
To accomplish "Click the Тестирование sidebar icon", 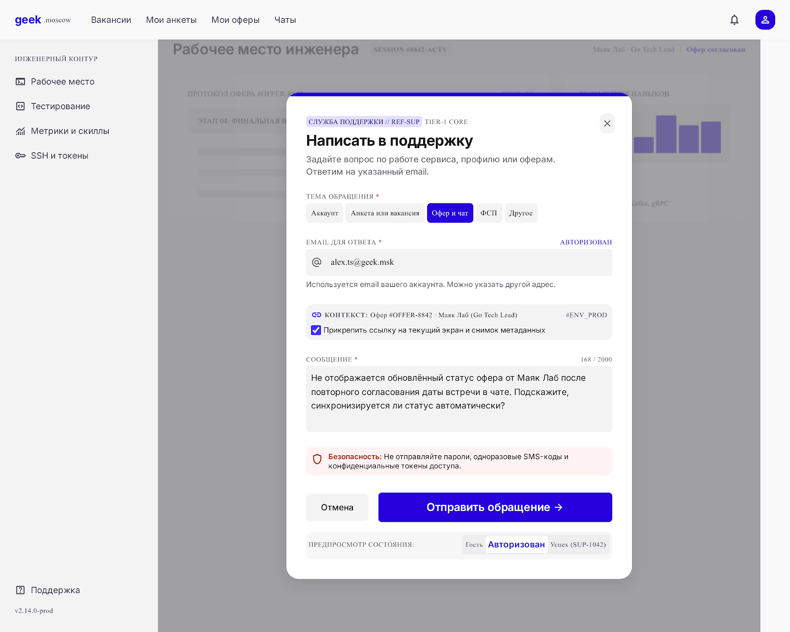I will click(20, 106).
